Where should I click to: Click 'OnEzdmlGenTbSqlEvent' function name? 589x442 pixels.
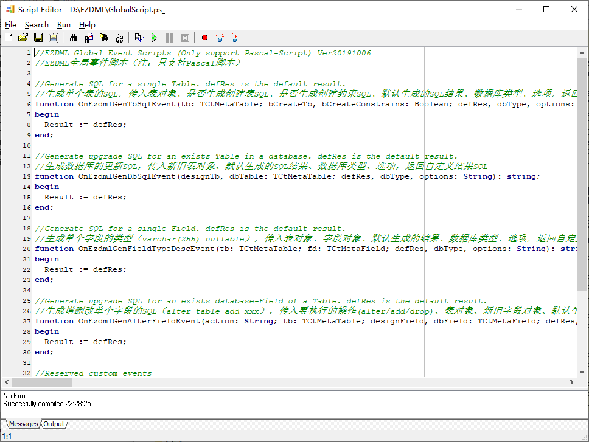(x=127, y=105)
